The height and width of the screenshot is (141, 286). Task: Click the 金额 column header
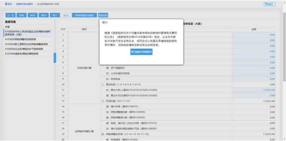pos(254,29)
